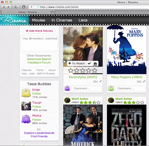
Task: Click Marli Asher name above Maverick poster
Action: coord(80,99)
